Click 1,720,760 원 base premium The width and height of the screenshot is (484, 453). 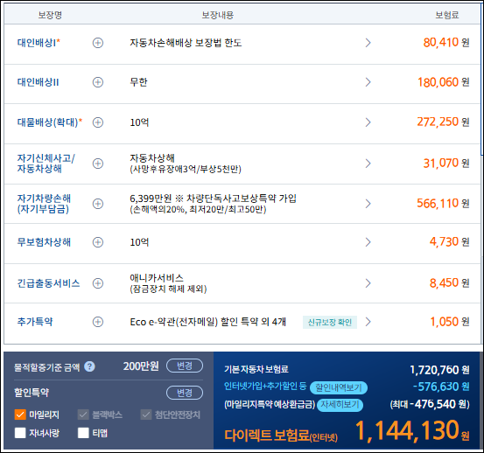click(439, 370)
